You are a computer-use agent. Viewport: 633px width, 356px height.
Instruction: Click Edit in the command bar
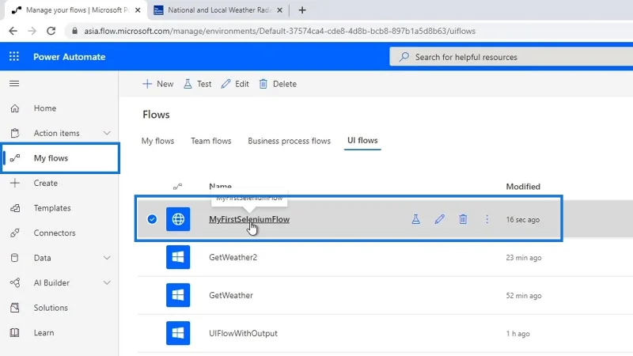click(235, 84)
